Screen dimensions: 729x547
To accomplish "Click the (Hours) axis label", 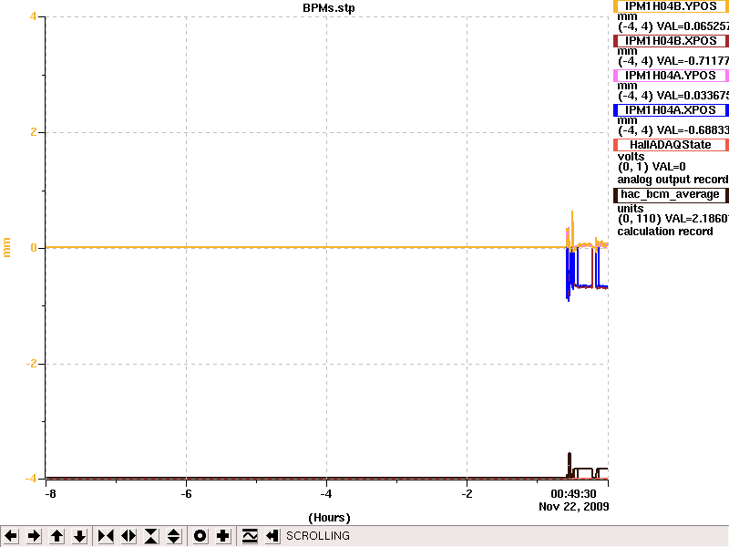I will click(x=329, y=518).
